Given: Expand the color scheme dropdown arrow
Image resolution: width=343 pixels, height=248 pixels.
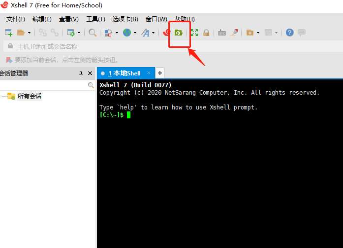Looking at the screenshot, I should point(117,33).
